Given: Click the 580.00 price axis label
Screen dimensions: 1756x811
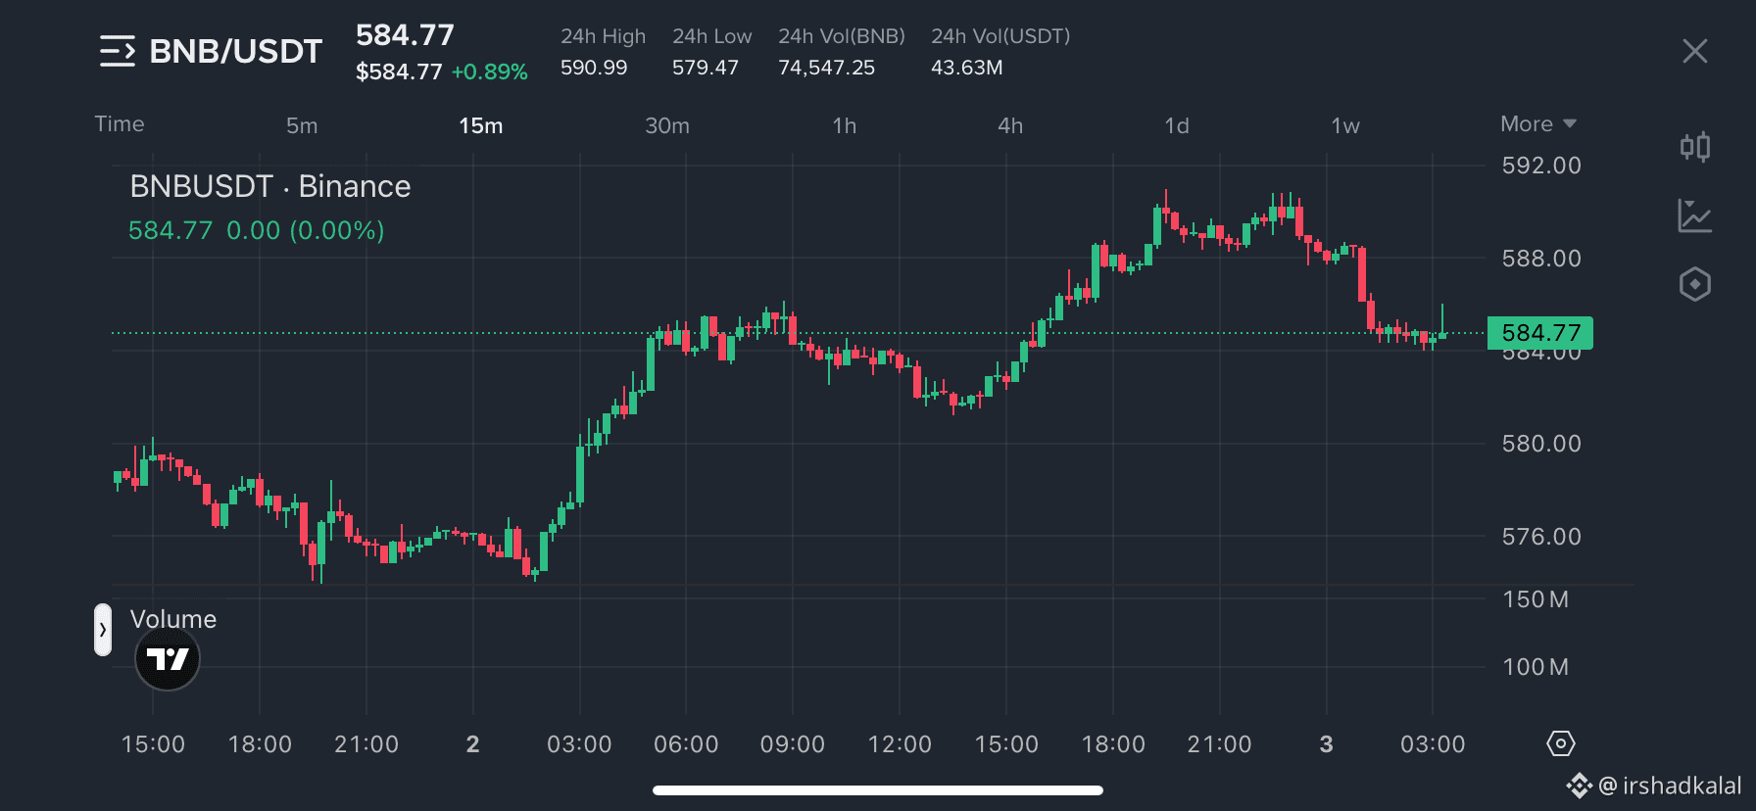Looking at the screenshot, I should click(x=1541, y=444).
